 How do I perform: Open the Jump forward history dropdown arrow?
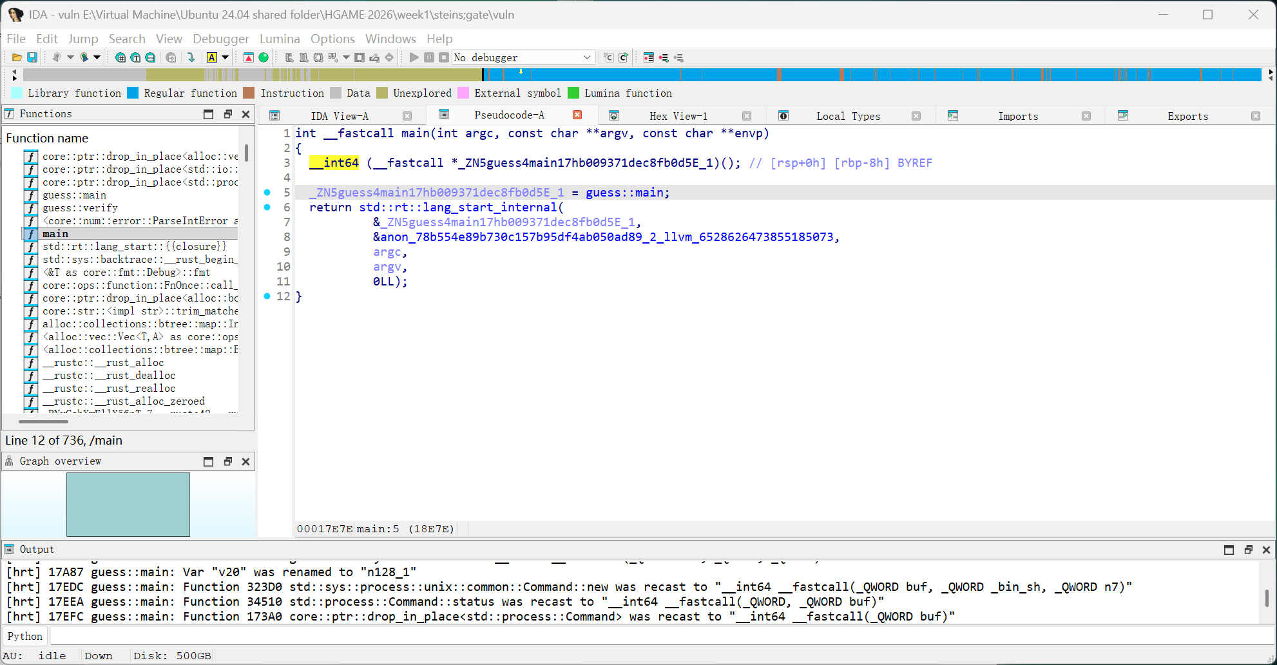97,57
